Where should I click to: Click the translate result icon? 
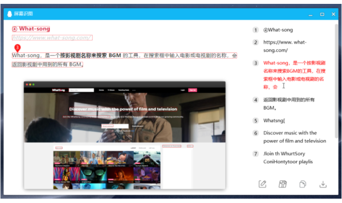tap(283, 184)
